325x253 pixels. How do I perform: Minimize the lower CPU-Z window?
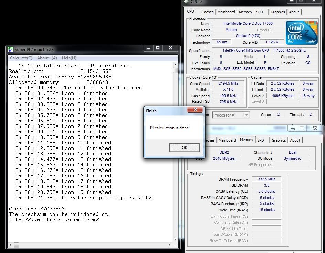pos(292,129)
